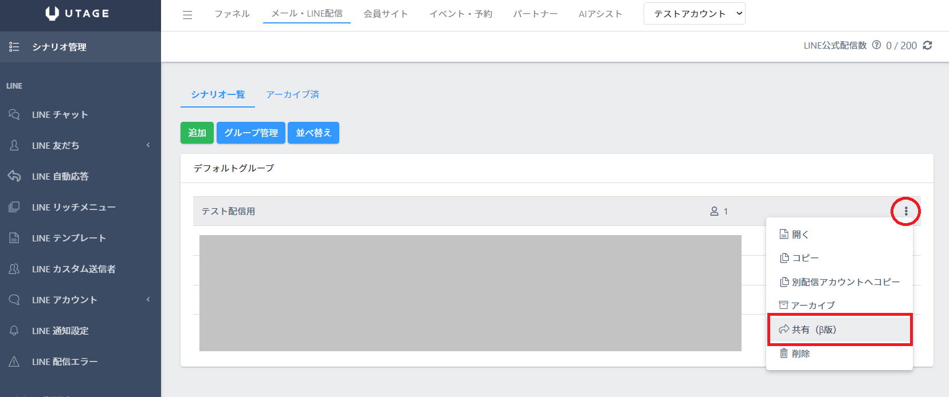Switch to the アーカイブ済 tab
The image size is (949, 397).
(292, 94)
